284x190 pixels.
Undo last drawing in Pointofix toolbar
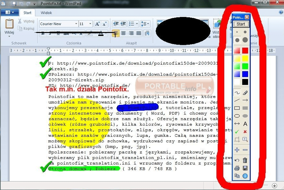[x=237, y=160]
